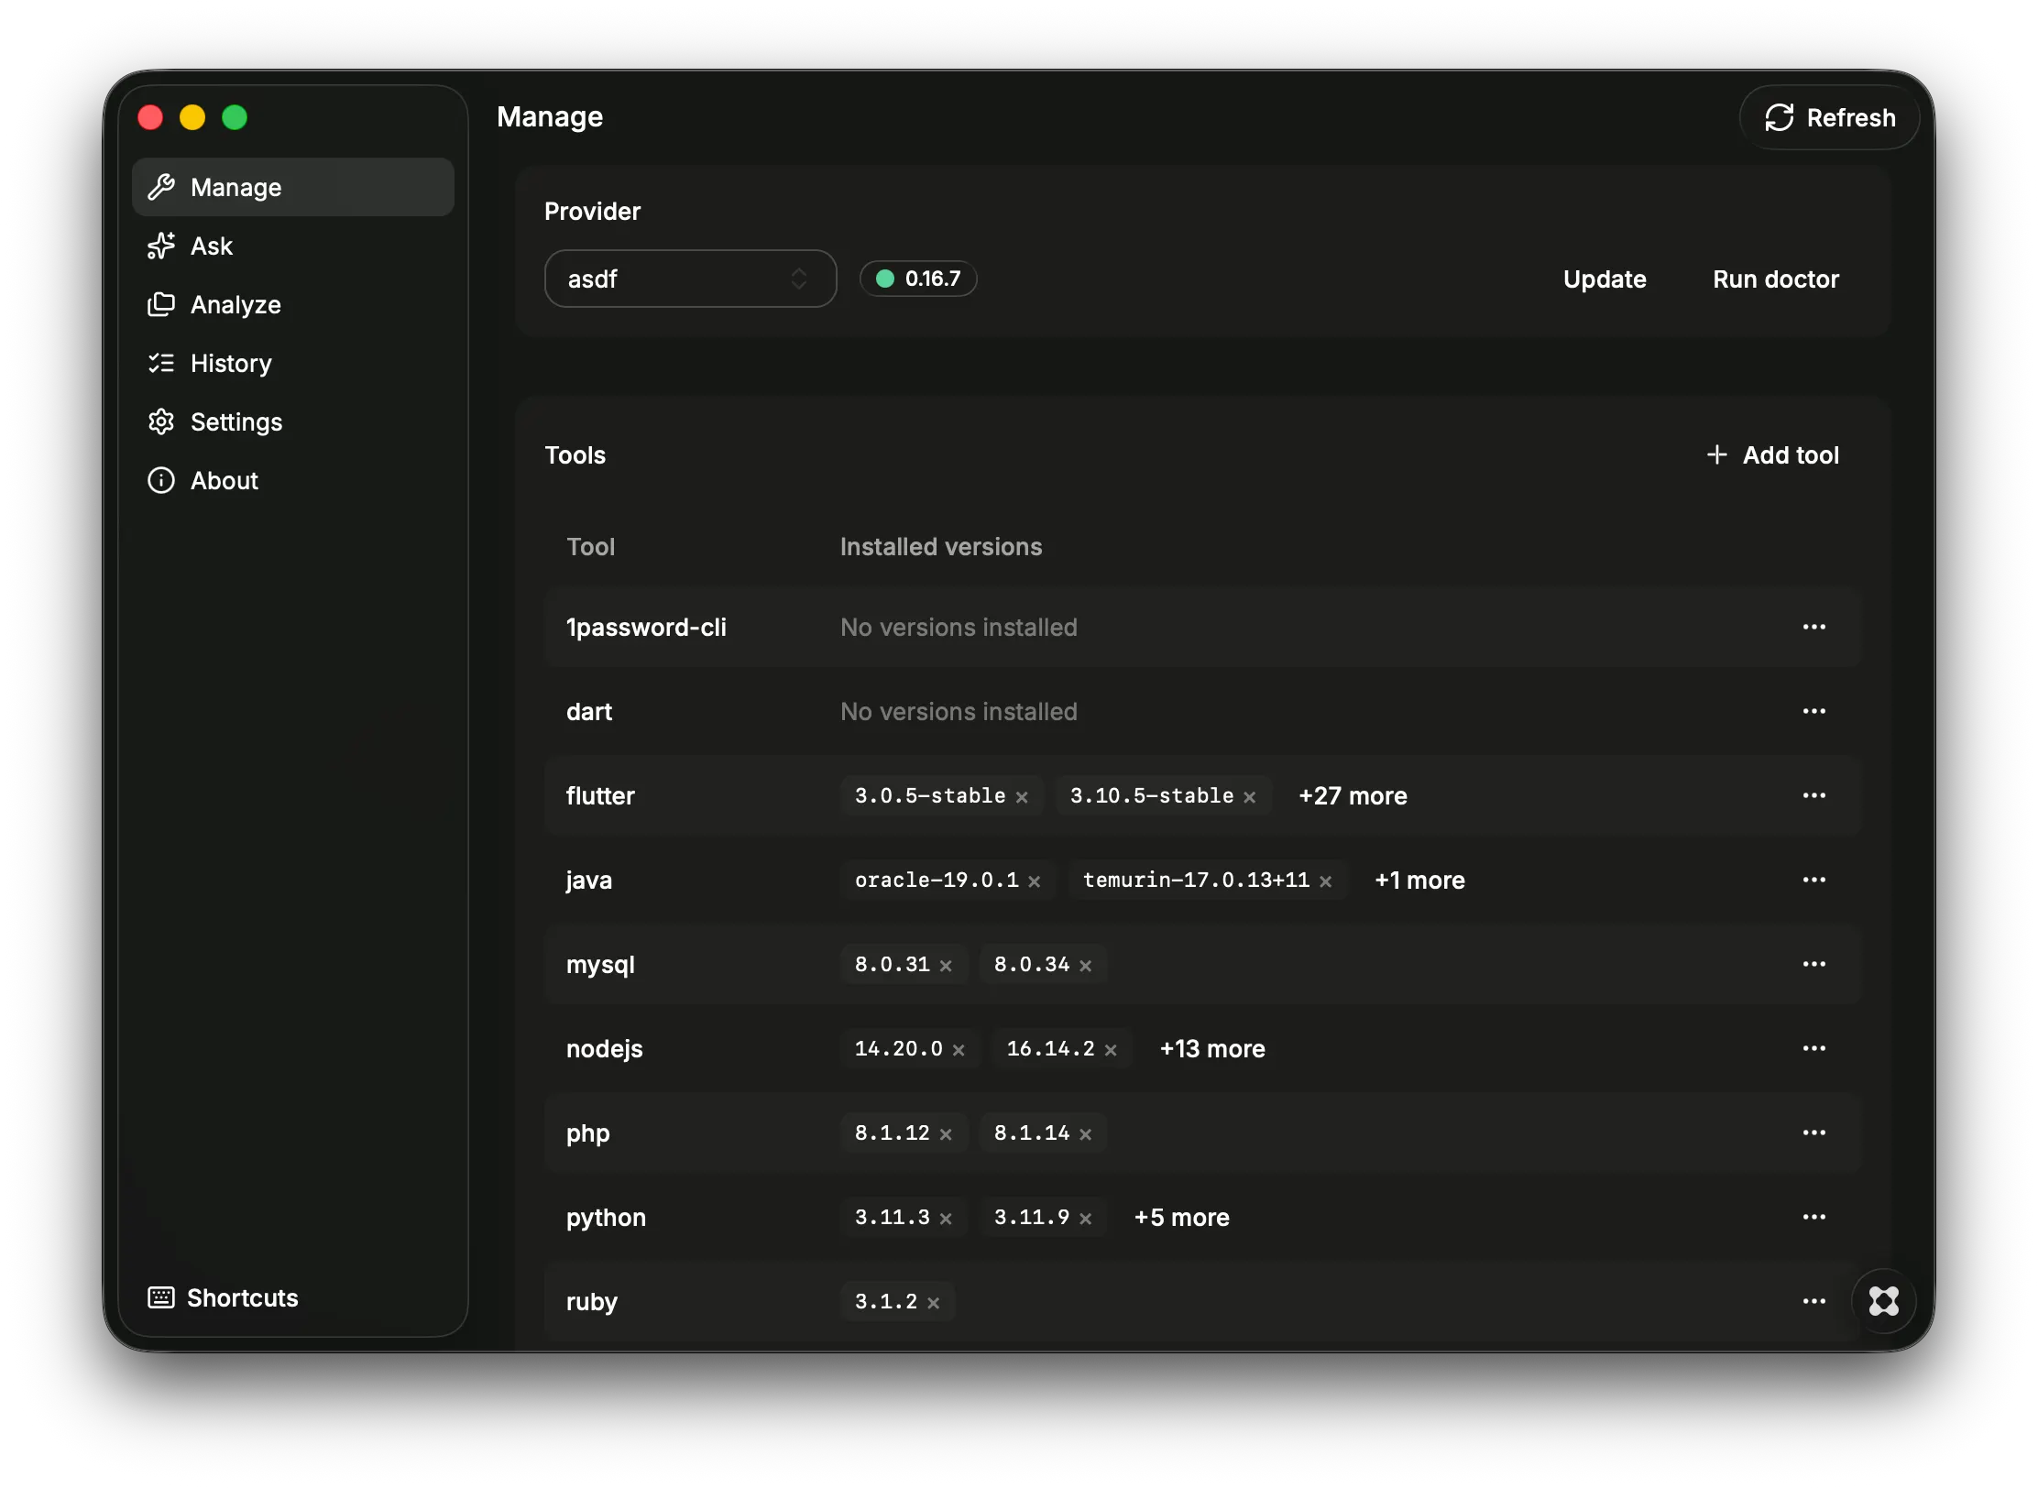Click the 0.16.7 version badge
This screenshot has height=1488, width=2038.
(x=918, y=279)
